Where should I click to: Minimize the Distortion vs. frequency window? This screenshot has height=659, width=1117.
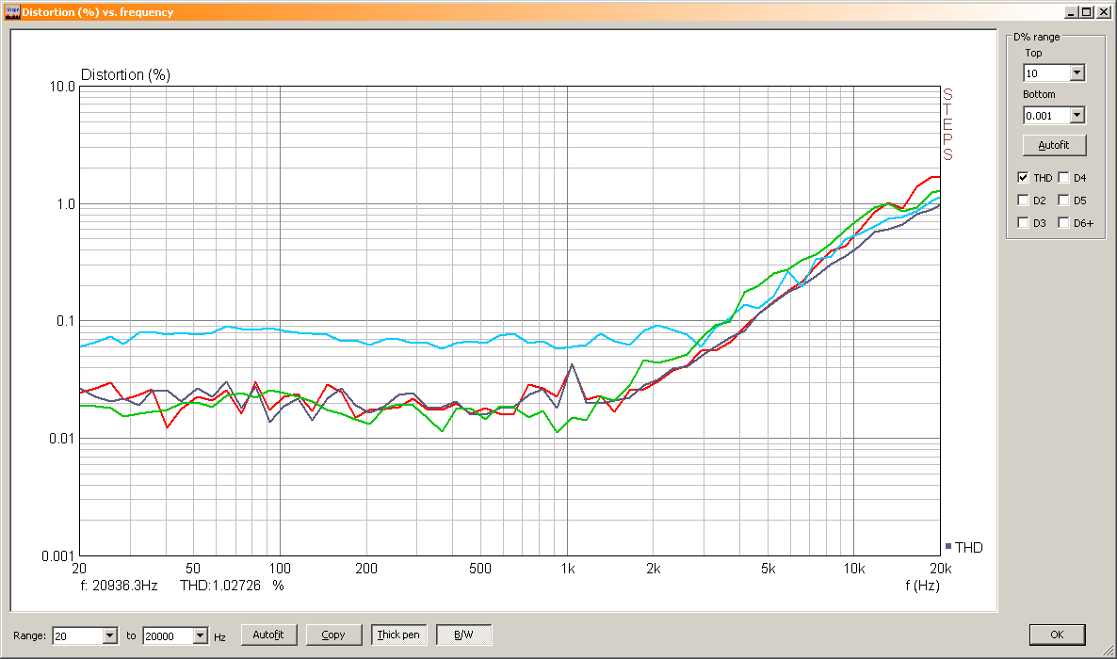[1072, 12]
